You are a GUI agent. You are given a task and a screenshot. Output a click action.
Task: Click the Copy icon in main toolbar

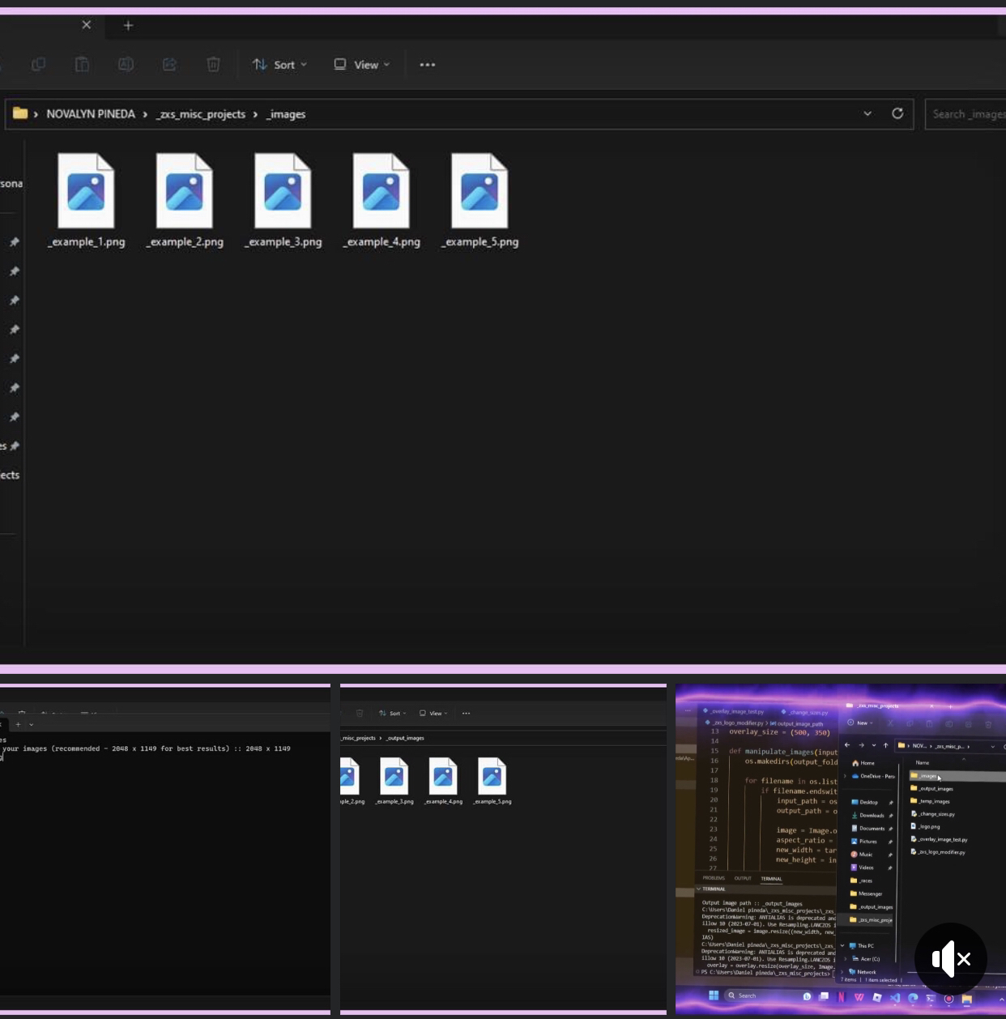(38, 64)
